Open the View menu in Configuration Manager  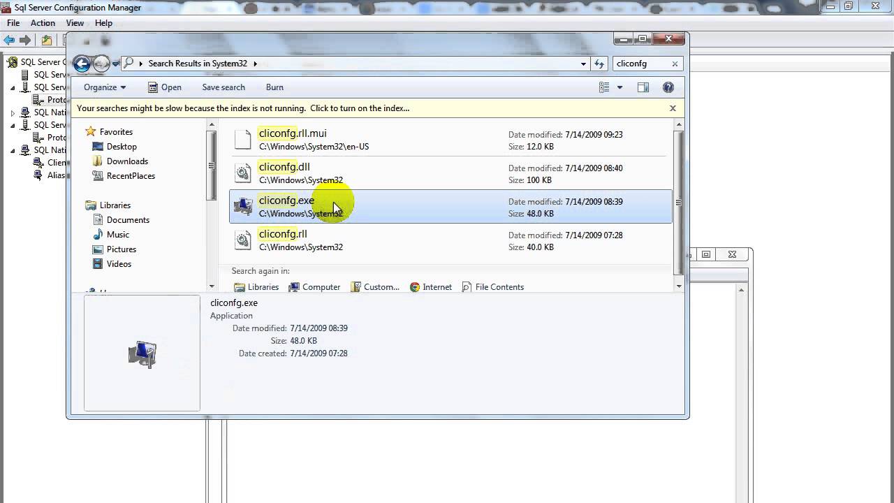[x=75, y=23]
